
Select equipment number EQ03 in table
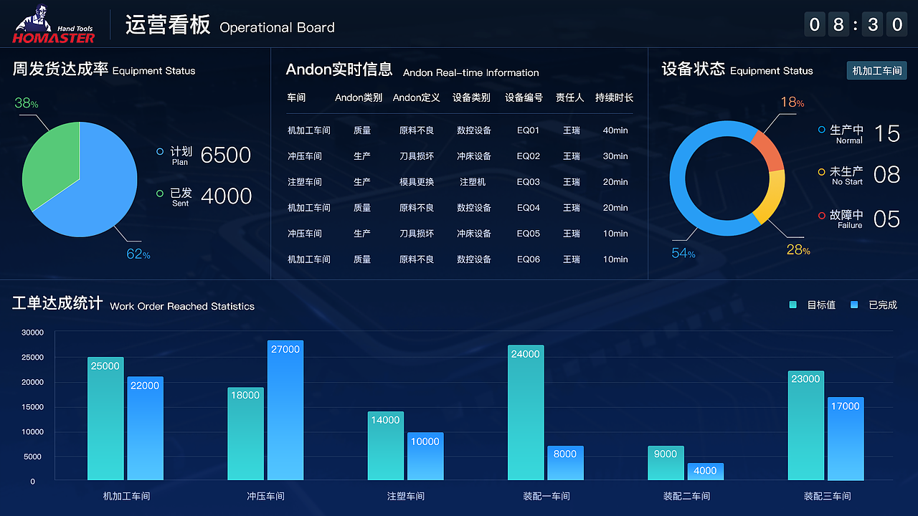529,182
